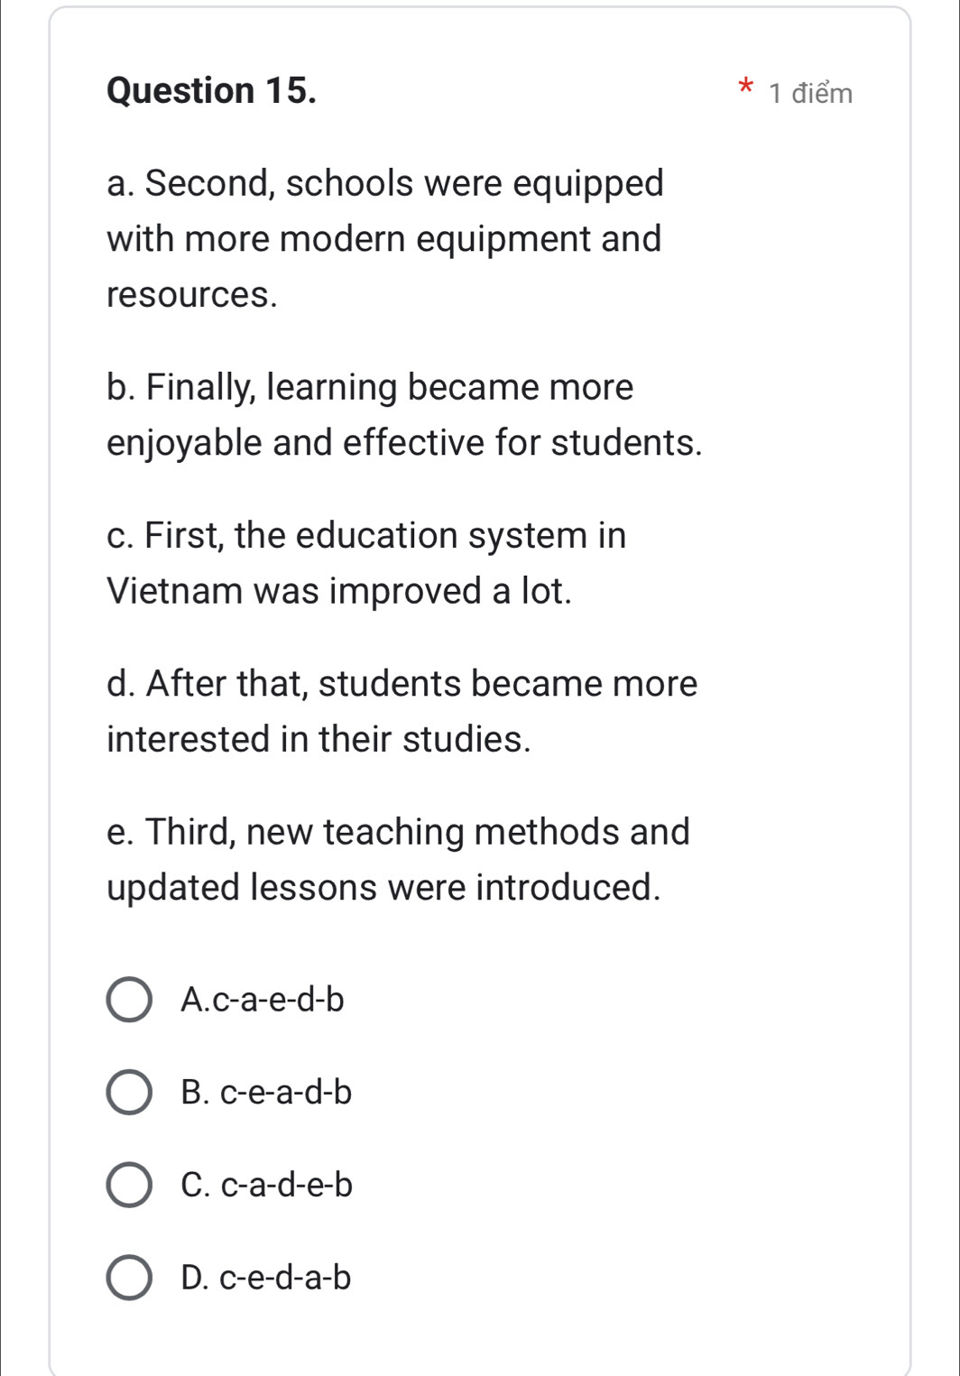Click sentence e starting with 'Third, new teaching'
The height and width of the screenshot is (1376, 960).
(398, 859)
